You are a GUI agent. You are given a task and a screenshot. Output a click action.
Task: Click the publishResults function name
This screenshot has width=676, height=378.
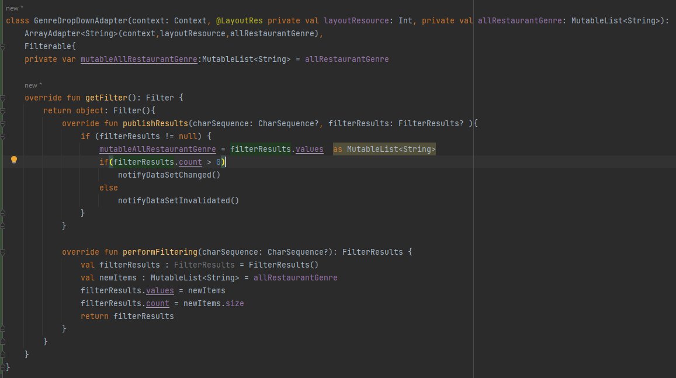155,124
